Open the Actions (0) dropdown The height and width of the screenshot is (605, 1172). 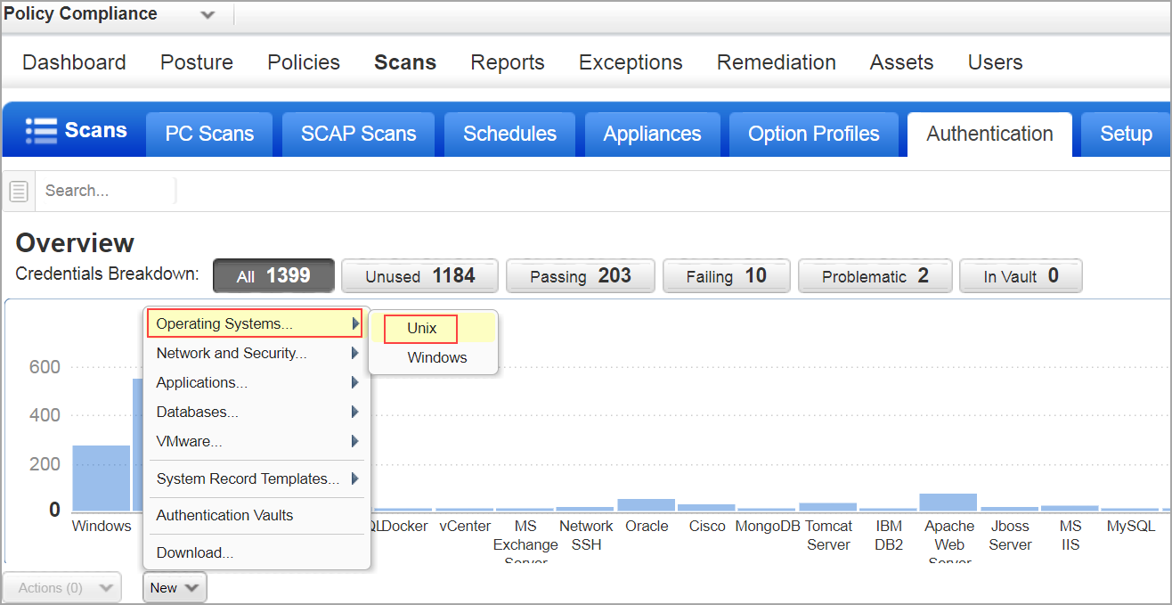[x=61, y=588]
